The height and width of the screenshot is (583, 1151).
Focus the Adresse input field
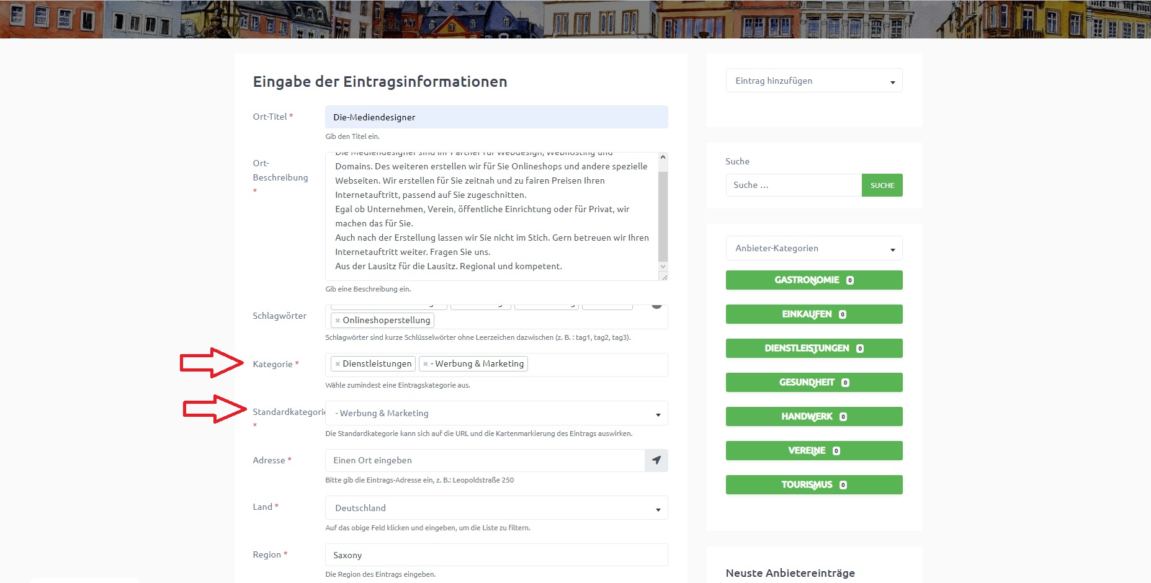[484, 460]
